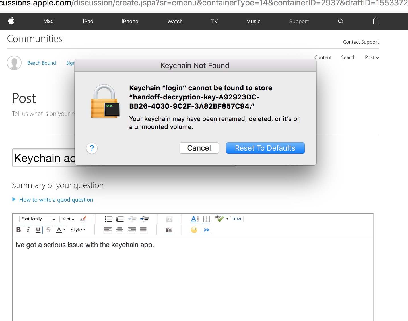Click the insert video icon

click(x=169, y=219)
